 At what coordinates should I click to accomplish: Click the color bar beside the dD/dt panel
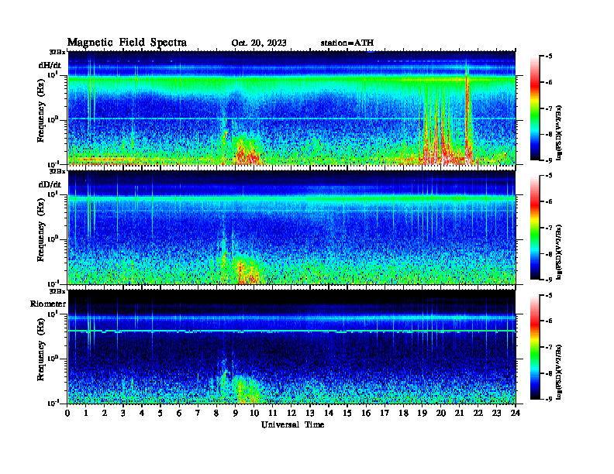(x=535, y=228)
